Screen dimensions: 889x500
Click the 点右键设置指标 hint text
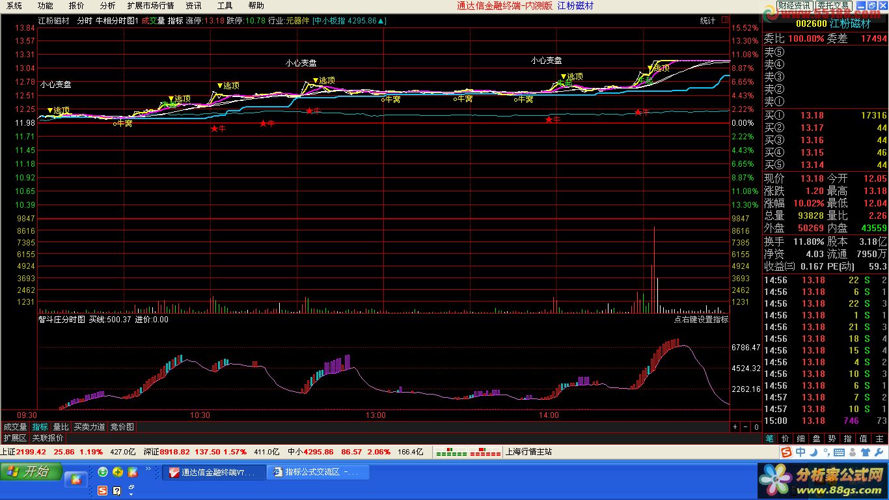(701, 320)
